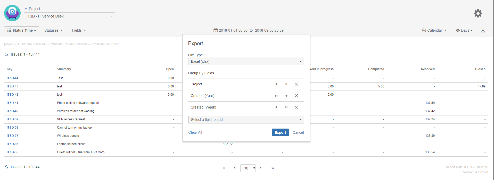Image resolution: width=494 pixels, height=180 pixels.
Task: Open settings with the gear icon
Action: click(x=478, y=13)
